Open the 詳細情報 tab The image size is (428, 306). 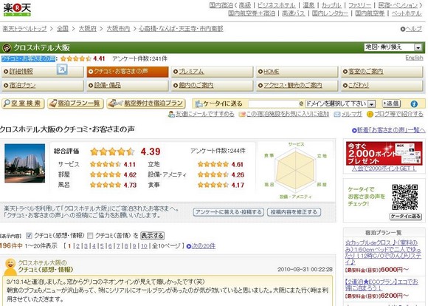pyautogui.click(x=43, y=72)
